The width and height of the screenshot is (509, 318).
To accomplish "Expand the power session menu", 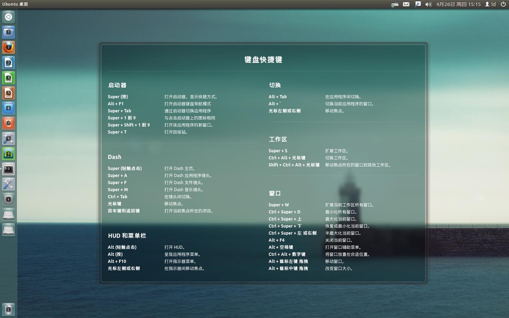I will pos(503,4).
